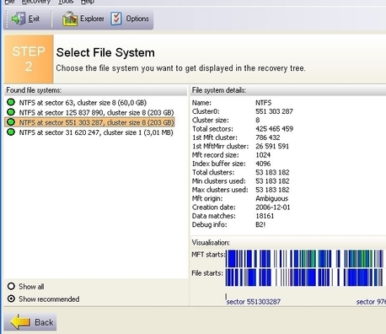Open the File menu
This screenshot has width=386, height=334.
pyautogui.click(x=9, y=2)
